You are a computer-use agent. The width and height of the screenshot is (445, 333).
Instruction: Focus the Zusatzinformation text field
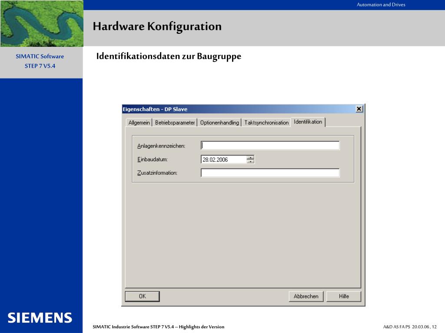click(x=270, y=173)
